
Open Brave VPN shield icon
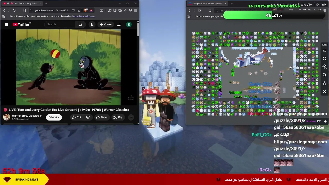[130, 10]
